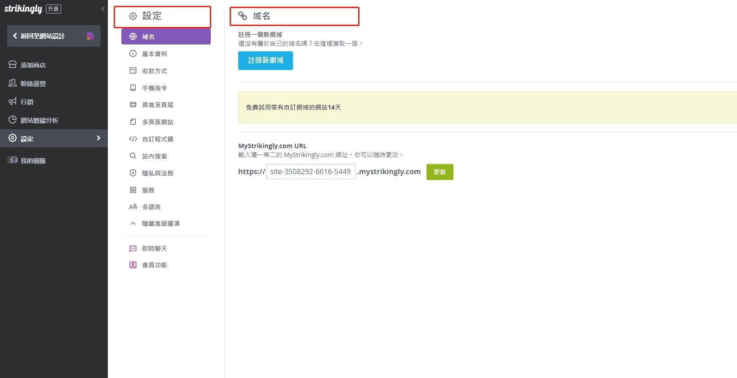The width and height of the screenshot is (737, 378).
Task: Expand the 設定 chevron arrow
Action: pyautogui.click(x=98, y=138)
